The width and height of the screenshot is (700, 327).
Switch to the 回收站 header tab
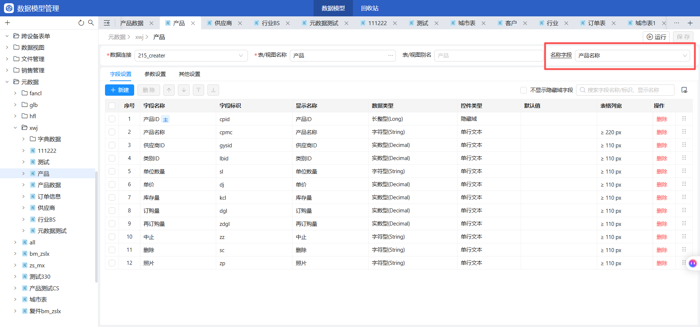[x=370, y=8]
